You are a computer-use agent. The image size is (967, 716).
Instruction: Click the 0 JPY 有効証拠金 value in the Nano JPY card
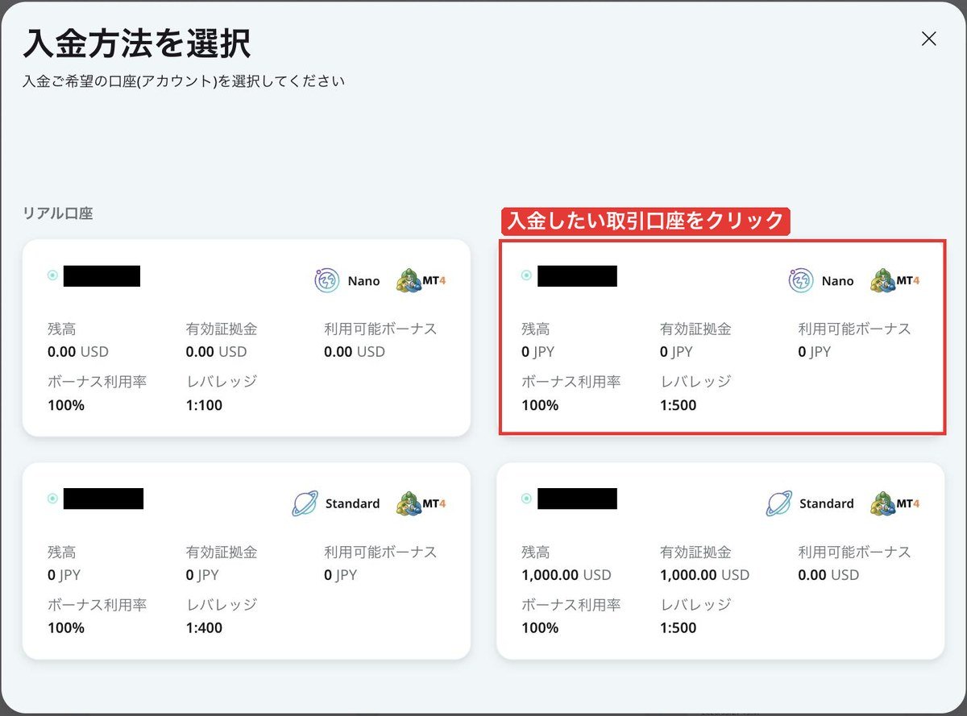point(675,352)
